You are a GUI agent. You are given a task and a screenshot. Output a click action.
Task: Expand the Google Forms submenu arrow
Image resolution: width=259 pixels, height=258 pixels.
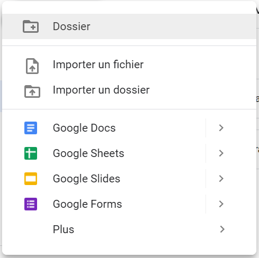(221, 204)
